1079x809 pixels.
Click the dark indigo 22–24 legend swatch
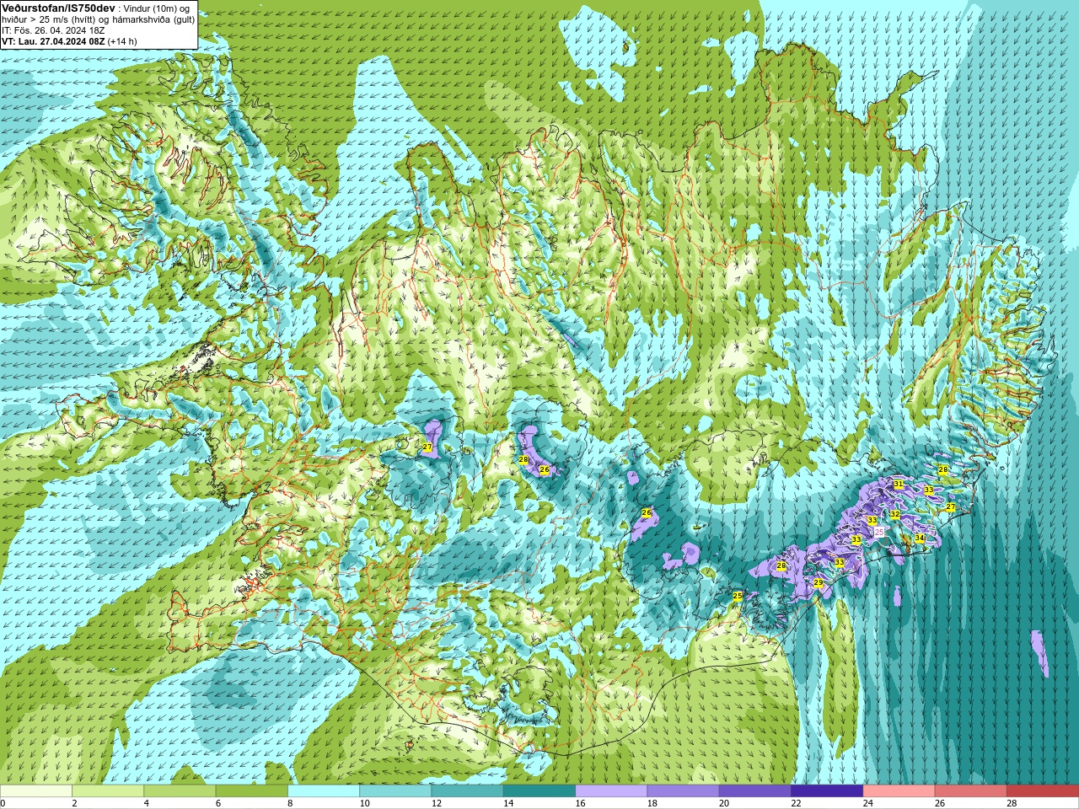[827, 791]
